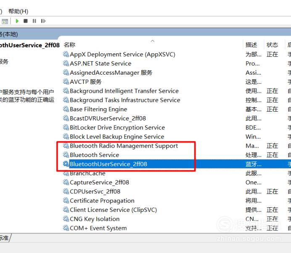Click description One... of CaptureService
The height and width of the screenshot is (253, 291).
point(253,183)
